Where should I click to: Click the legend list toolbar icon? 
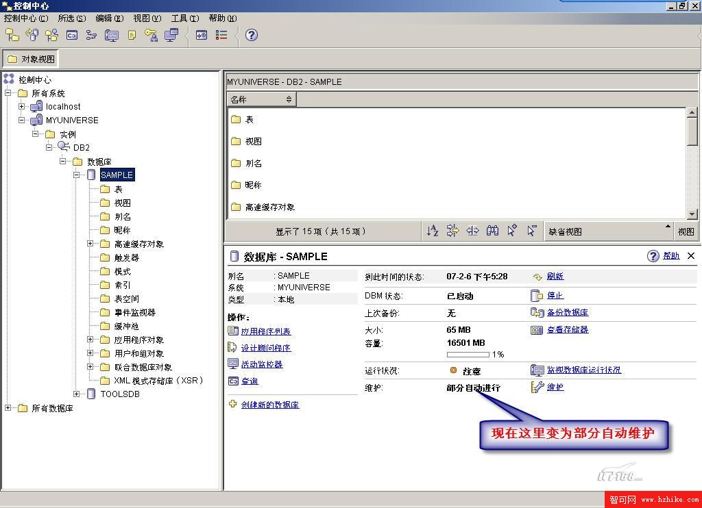coord(221,35)
